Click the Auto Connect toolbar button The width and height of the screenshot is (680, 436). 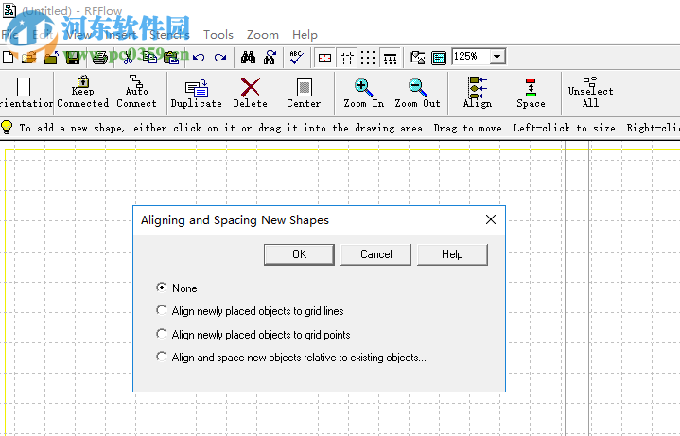pos(136,92)
